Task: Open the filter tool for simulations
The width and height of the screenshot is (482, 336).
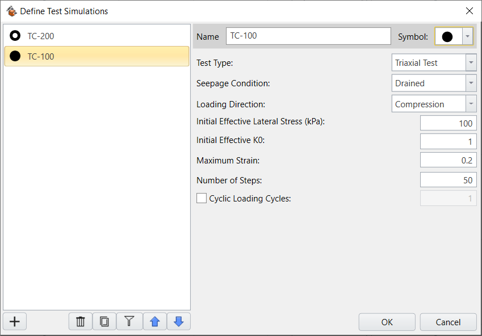Action: coord(129,321)
